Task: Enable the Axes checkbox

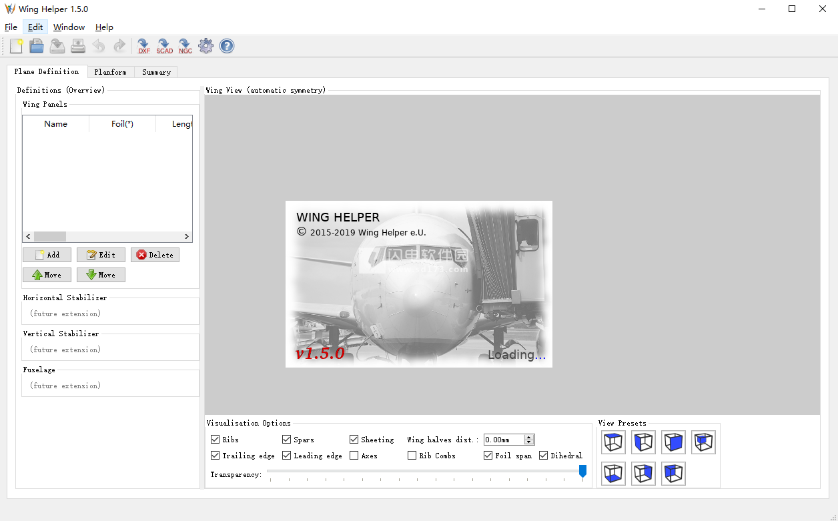Action: tap(354, 456)
